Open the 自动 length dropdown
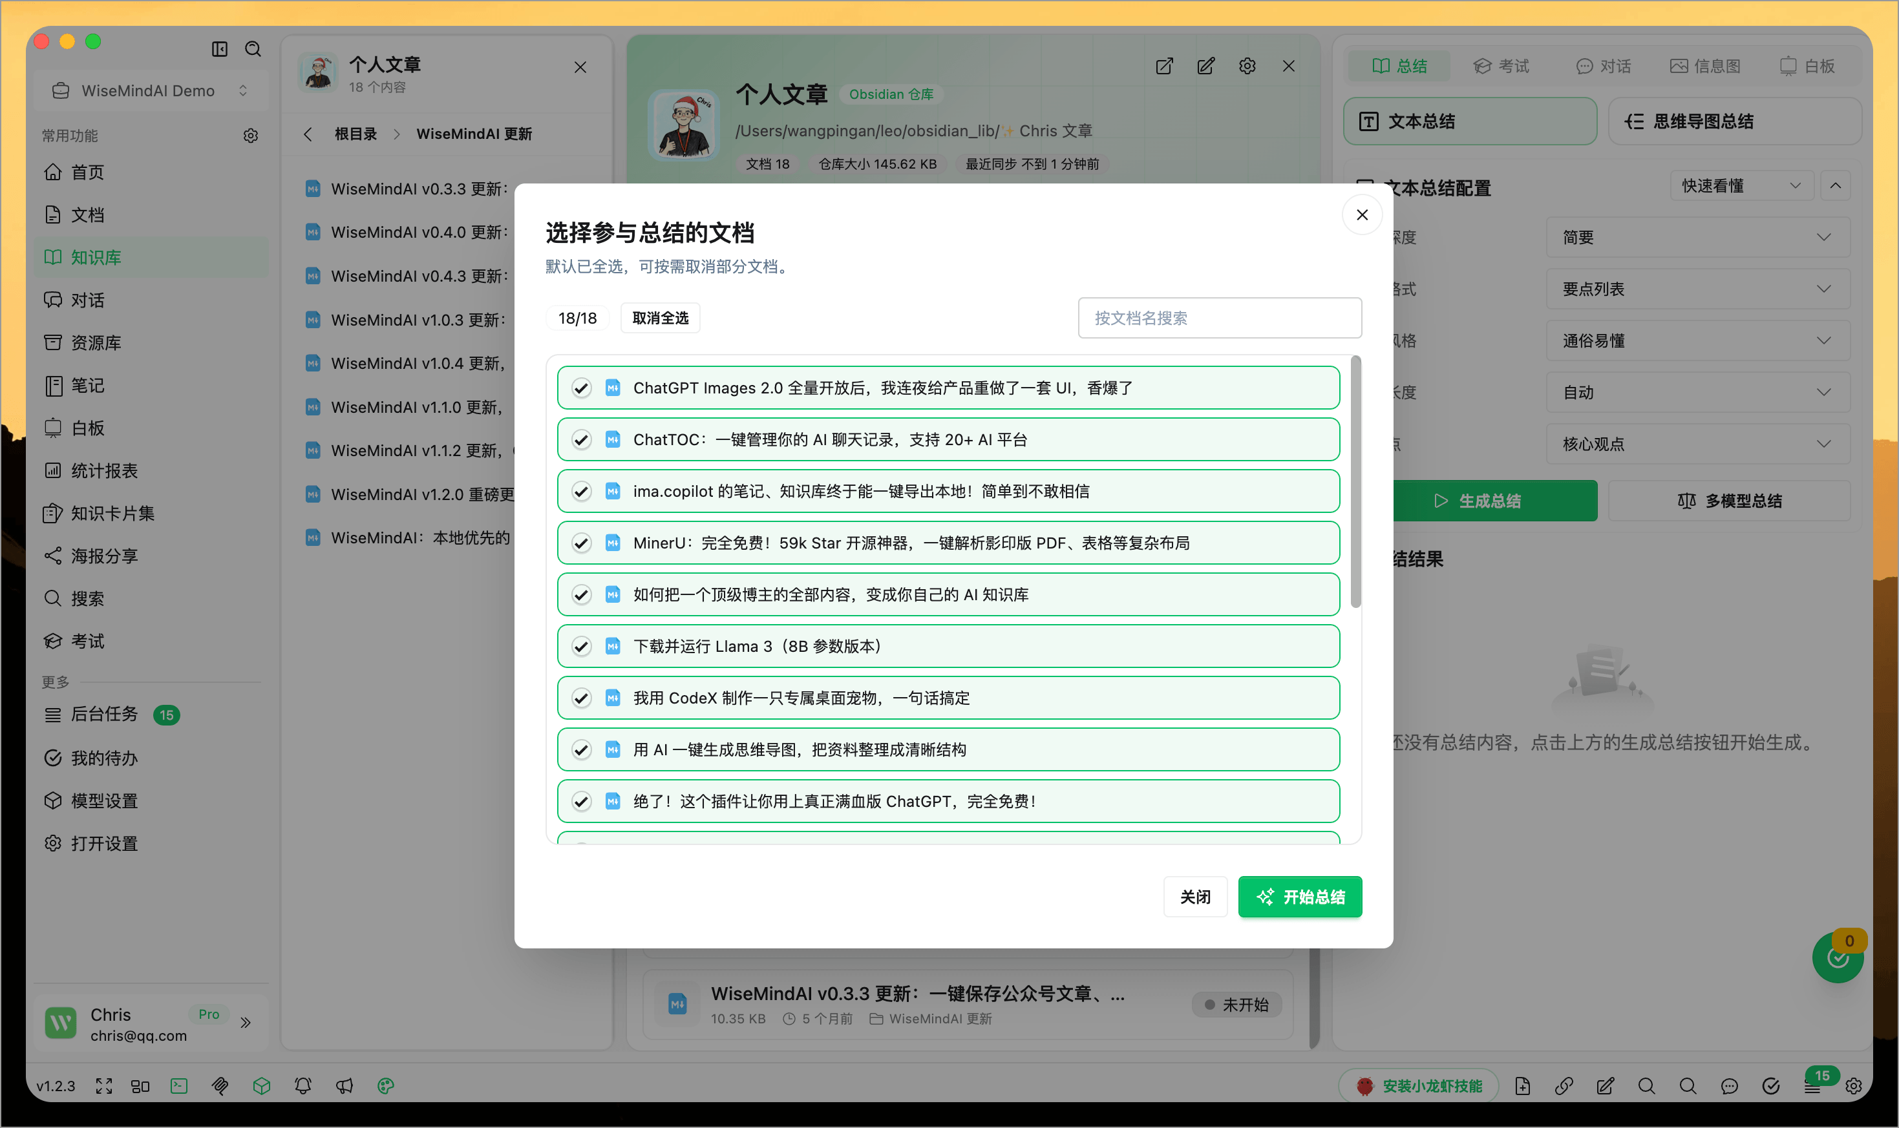Viewport: 1899px width, 1128px height. click(x=1697, y=392)
